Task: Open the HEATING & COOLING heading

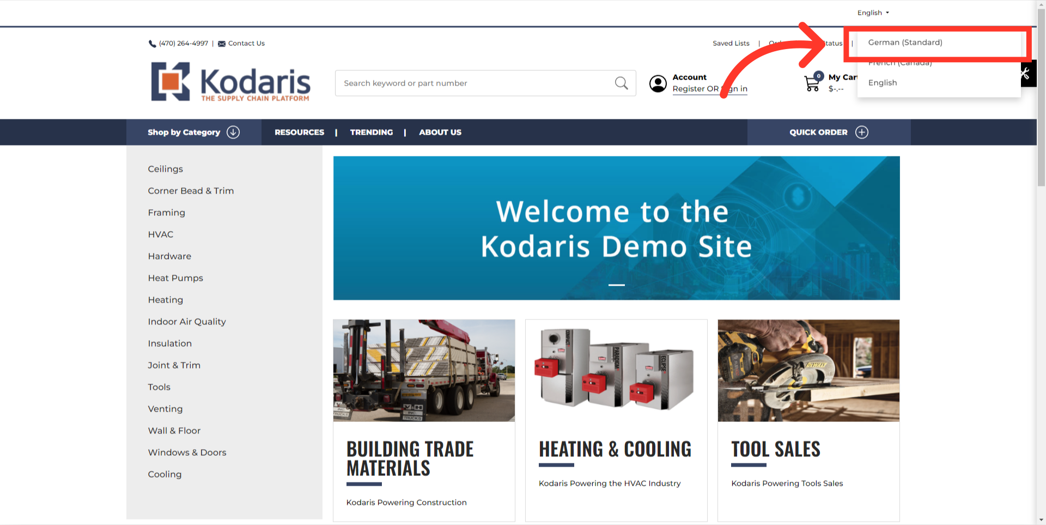Action: [615, 449]
